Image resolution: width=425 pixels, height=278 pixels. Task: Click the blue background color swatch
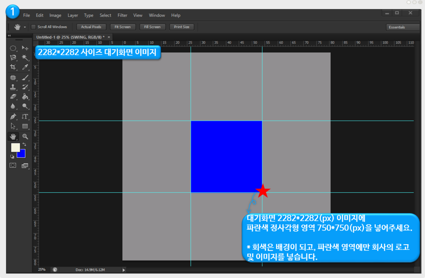click(22, 154)
